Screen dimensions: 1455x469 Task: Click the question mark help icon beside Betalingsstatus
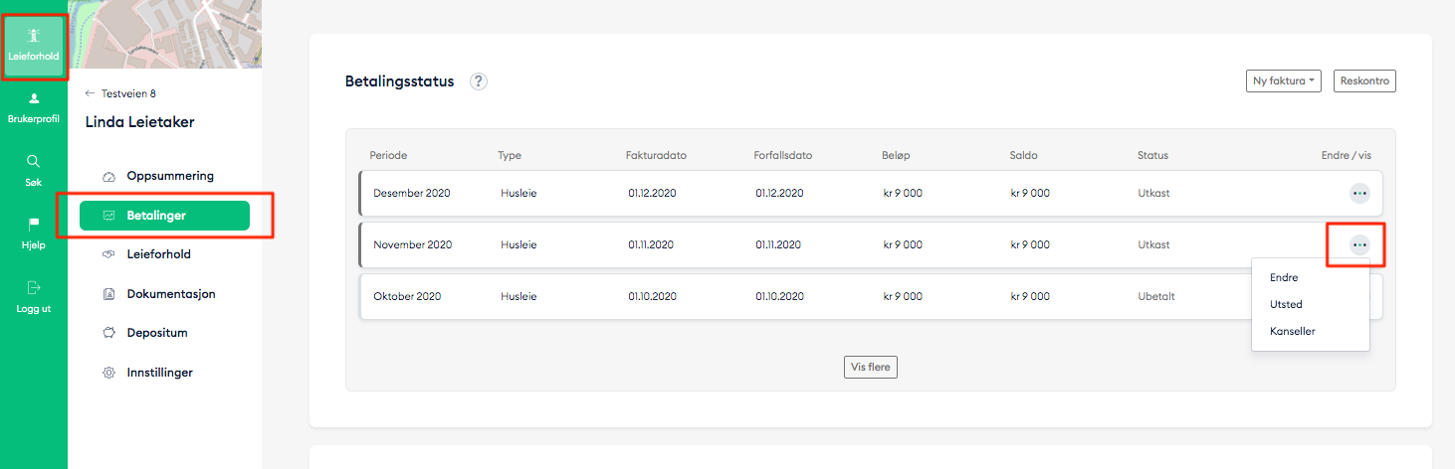click(479, 81)
